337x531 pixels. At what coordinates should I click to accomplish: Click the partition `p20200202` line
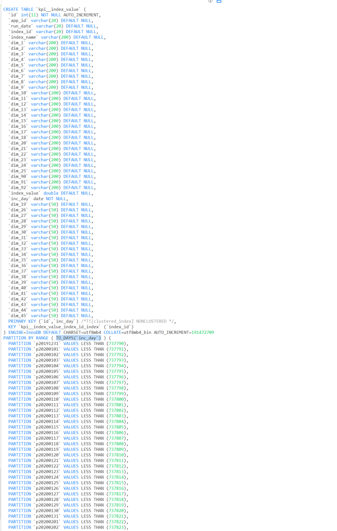(68, 527)
